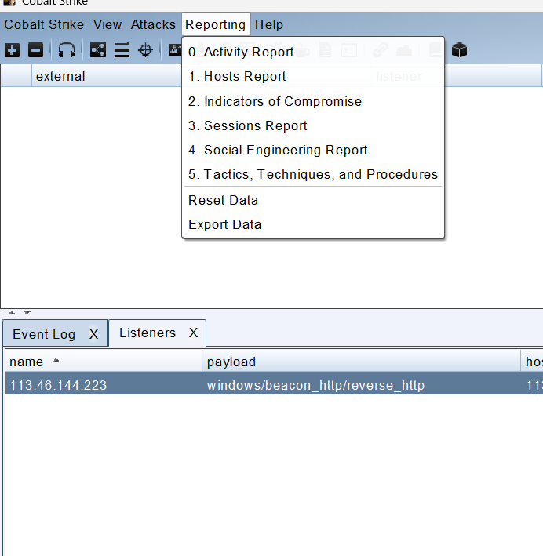Choose 1. Hosts Report
Viewport: 543px width, 556px height.
[x=313, y=76]
